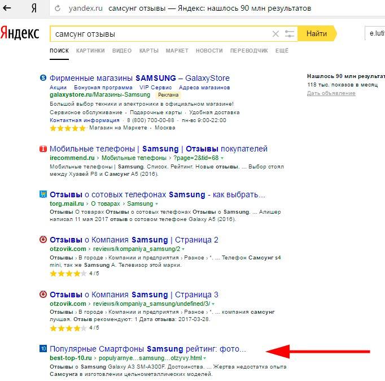Click best-top-10.ru green domain link
385x381 pixels.
71,358
